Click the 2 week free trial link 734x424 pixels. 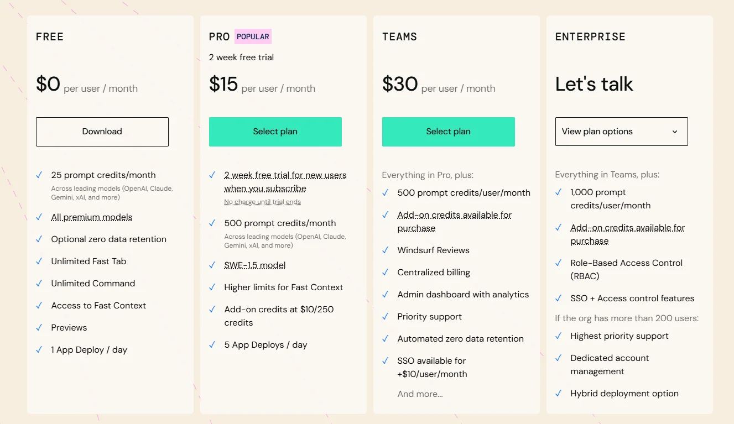pyautogui.click(x=285, y=182)
